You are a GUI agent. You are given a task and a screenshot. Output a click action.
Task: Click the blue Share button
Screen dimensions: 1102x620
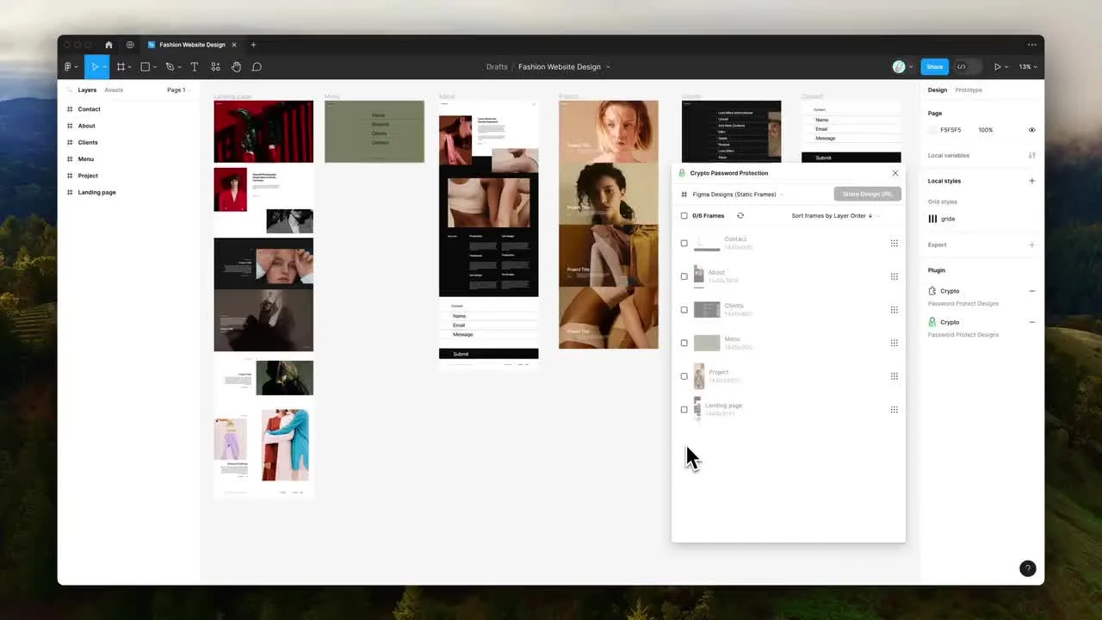934,67
